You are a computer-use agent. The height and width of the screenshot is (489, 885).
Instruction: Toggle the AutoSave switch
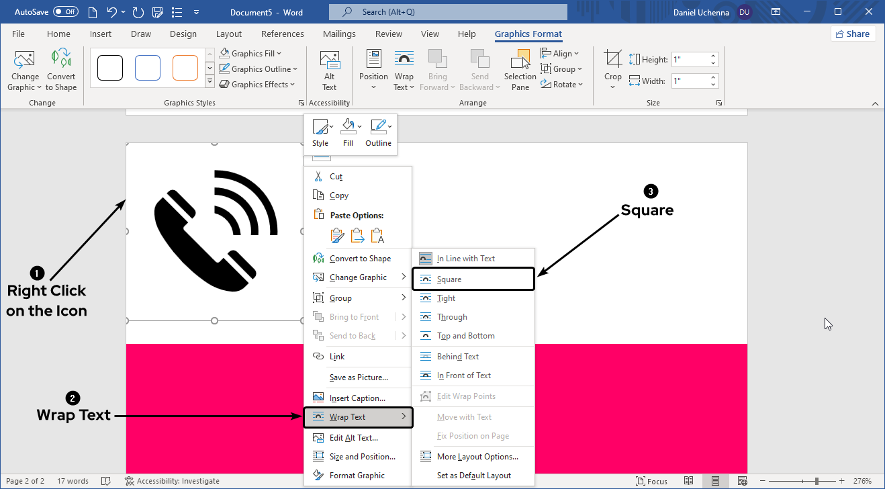tap(65, 12)
